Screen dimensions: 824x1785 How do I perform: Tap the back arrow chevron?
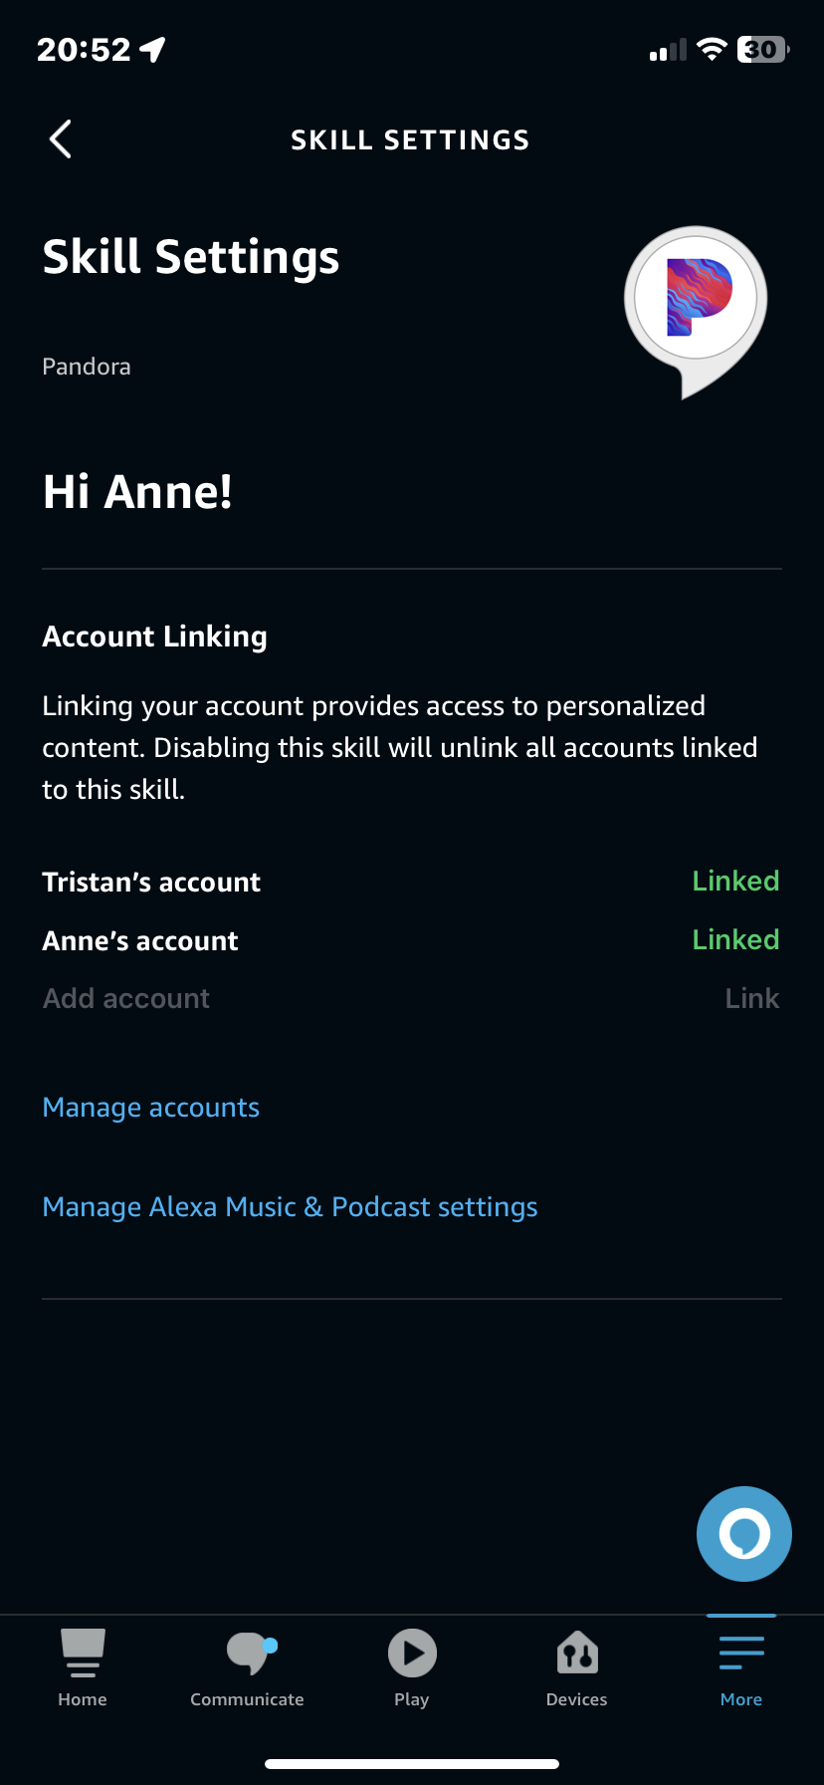[61, 139]
